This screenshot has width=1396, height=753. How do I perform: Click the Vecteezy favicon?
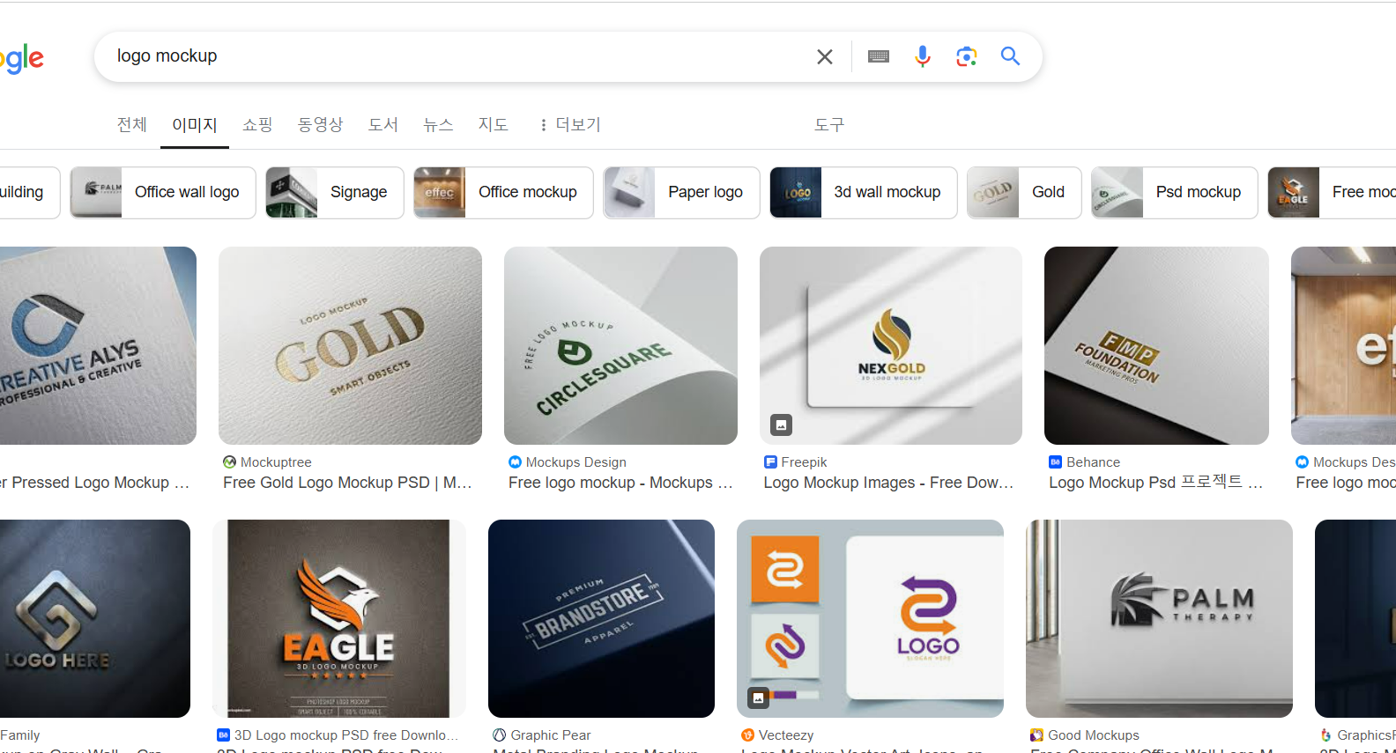(x=747, y=735)
